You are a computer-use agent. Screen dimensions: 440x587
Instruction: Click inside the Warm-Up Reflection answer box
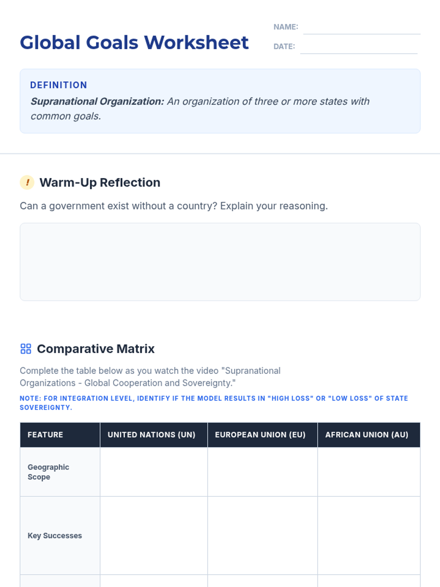220,262
